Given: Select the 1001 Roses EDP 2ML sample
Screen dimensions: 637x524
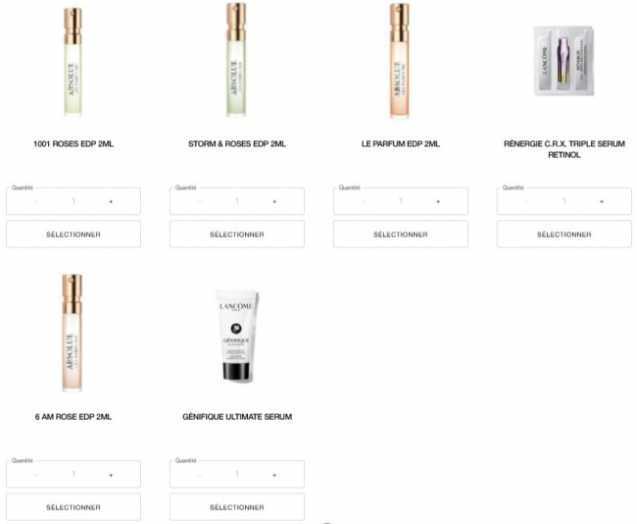Looking at the screenshot, I should pyautogui.click(x=73, y=235).
